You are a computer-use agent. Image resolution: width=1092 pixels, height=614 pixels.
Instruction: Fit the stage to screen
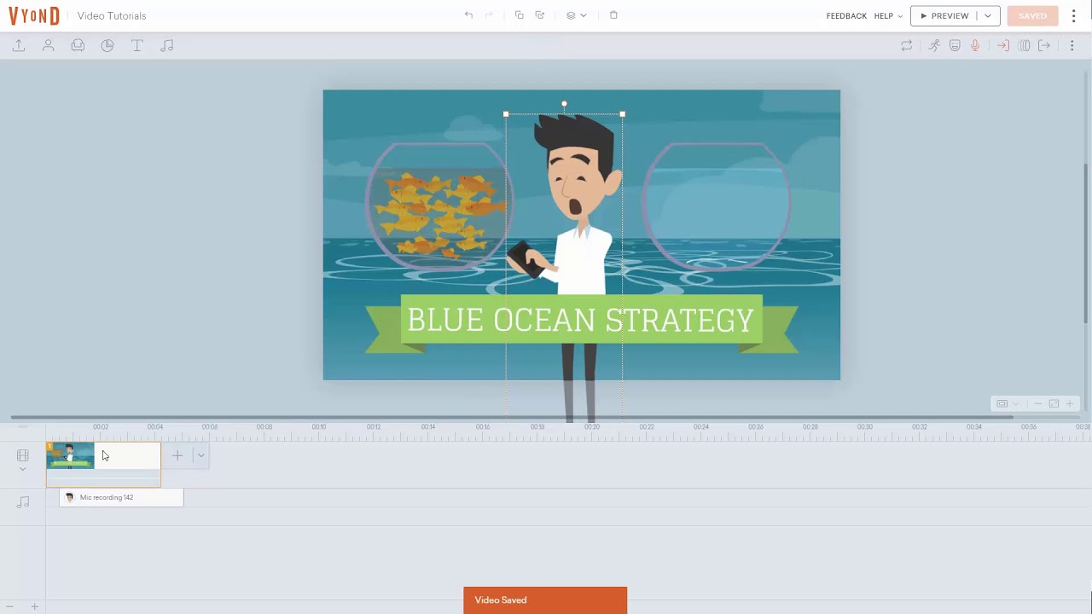[x=1054, y=403]
